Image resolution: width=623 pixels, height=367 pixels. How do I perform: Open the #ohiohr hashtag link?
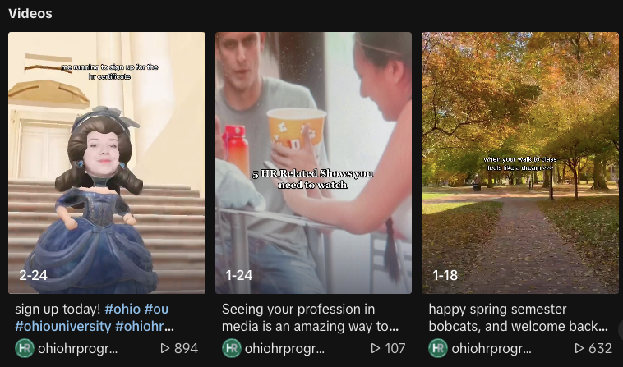tap(144, 326)
